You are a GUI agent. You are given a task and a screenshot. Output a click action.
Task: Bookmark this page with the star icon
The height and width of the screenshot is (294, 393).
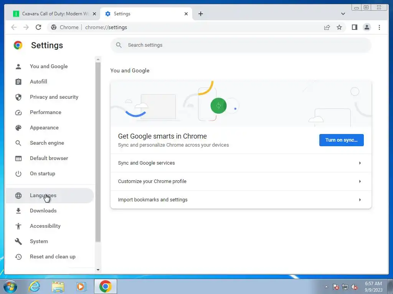click(x=339, y=27)
